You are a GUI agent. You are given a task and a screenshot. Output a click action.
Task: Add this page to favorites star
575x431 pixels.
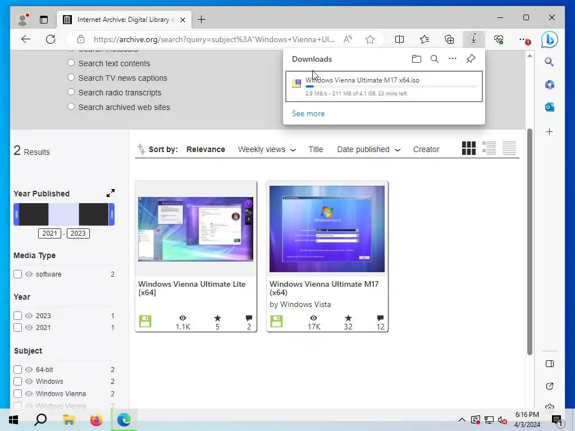pyautogui.click(x=370, y=39)
